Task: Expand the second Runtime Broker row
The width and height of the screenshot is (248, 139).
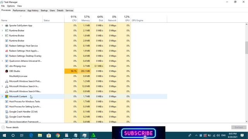Action: (x=2, y=36)
